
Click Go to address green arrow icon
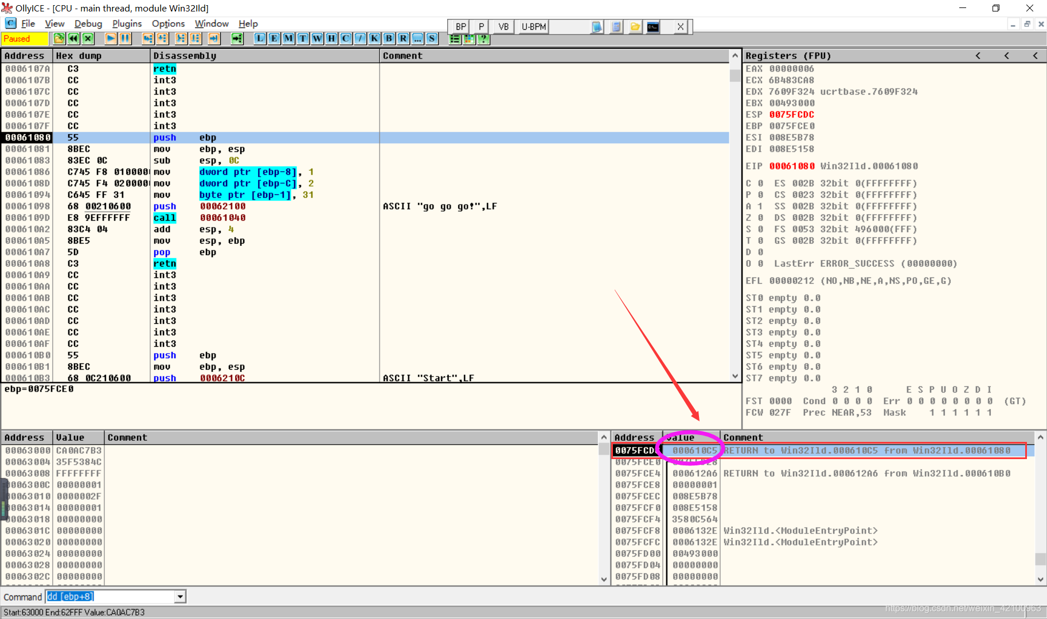(x=237, y=38)
